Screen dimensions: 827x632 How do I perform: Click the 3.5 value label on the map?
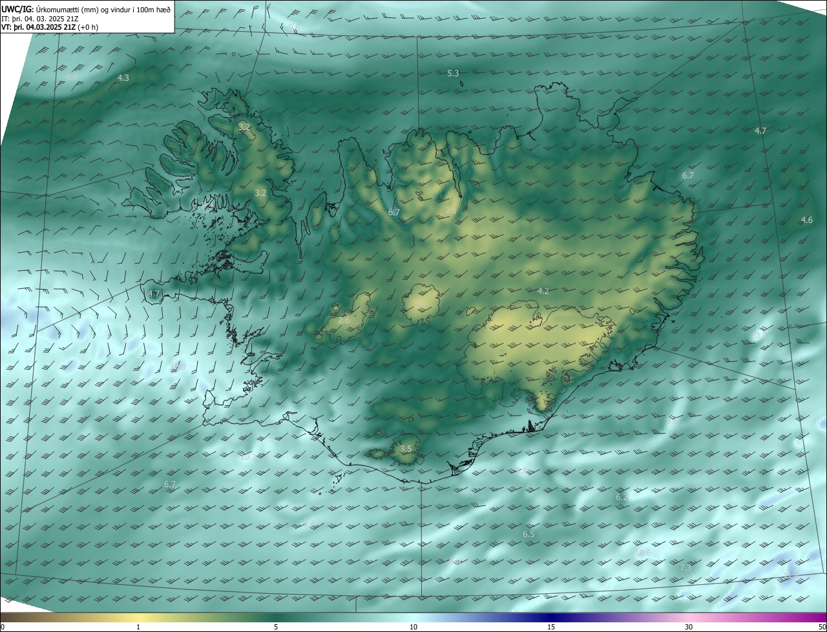coord(406,448)
